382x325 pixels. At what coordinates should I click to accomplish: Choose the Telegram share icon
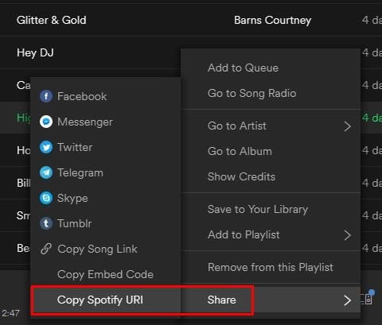(x=46, y=172)
